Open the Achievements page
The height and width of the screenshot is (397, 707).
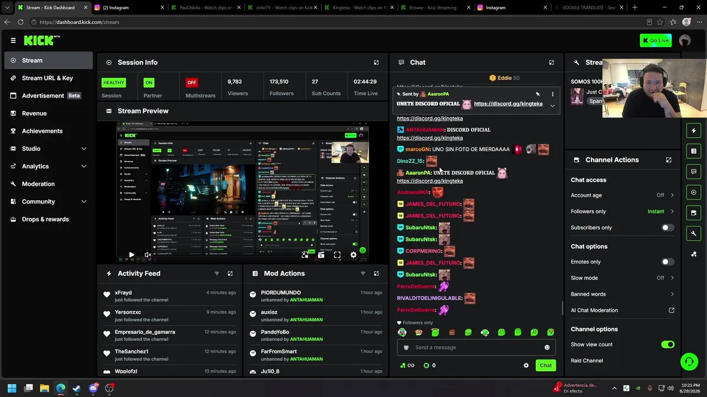[x=49, y=131]
